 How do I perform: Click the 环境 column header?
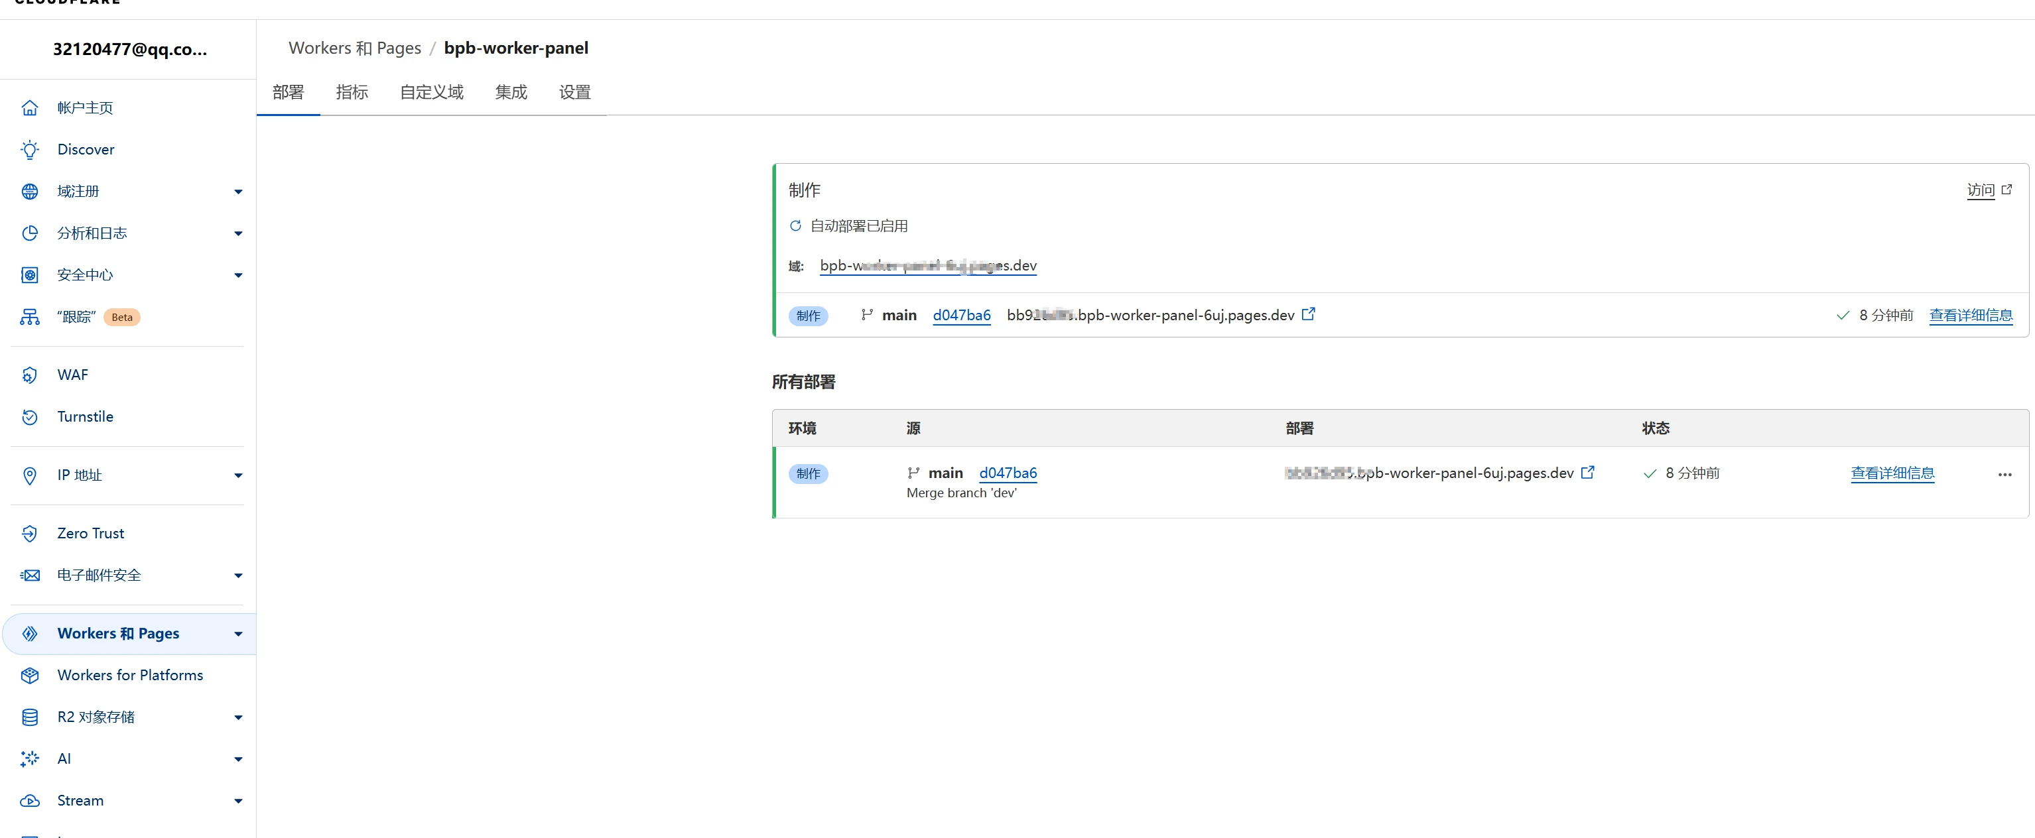(802, 429)
